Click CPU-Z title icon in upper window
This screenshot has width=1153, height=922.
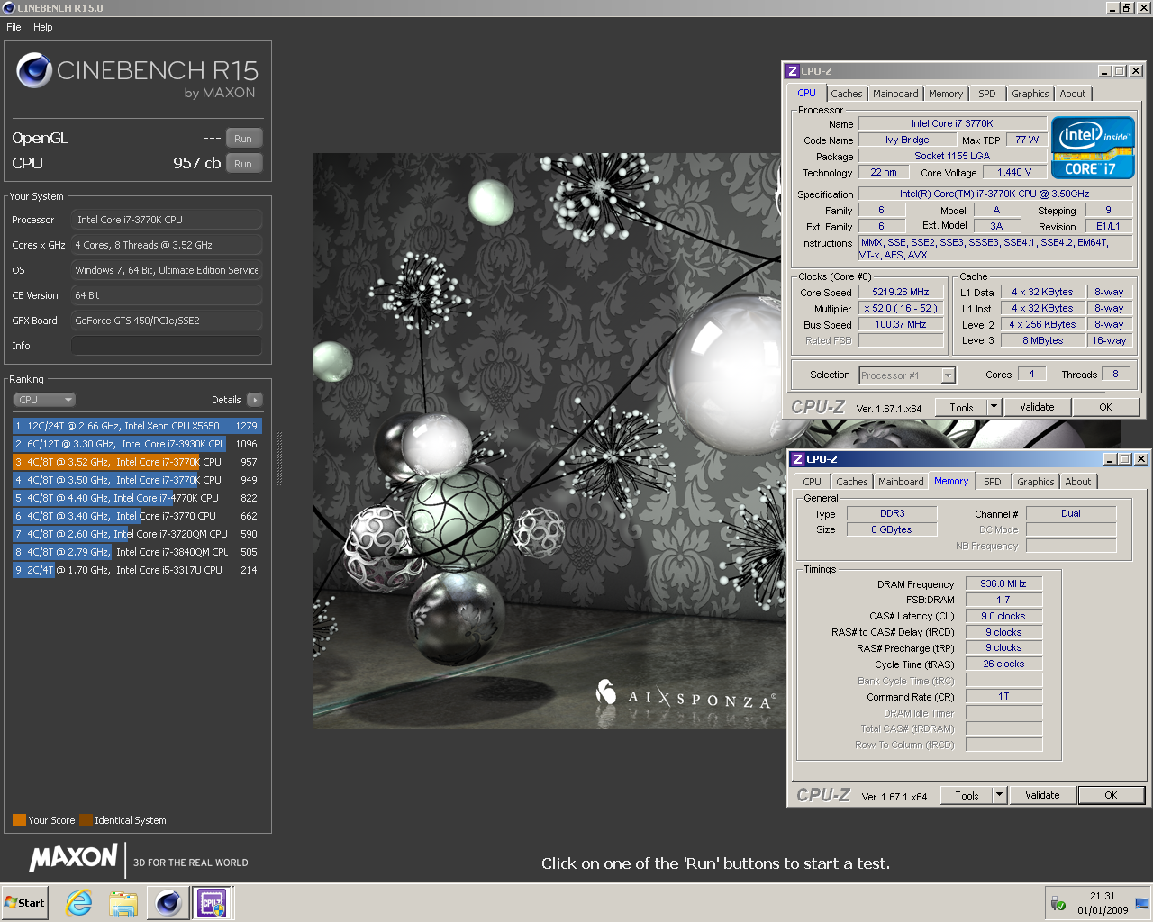(792, 71)
